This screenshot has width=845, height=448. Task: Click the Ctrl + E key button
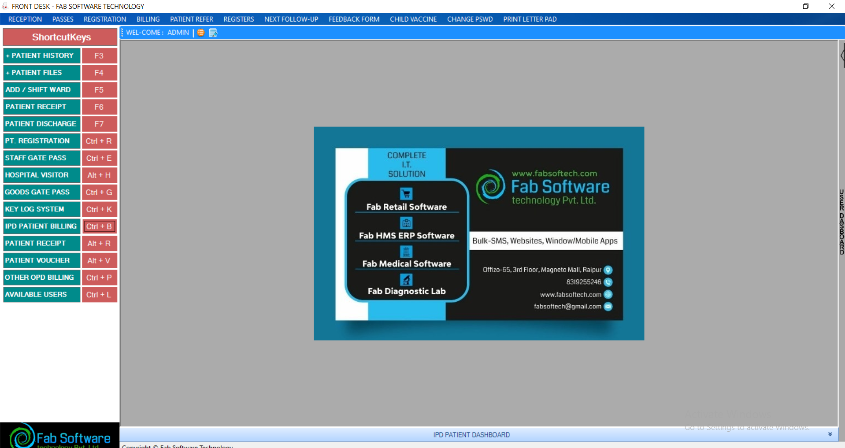pyautogui.click(x=99, y=158)
